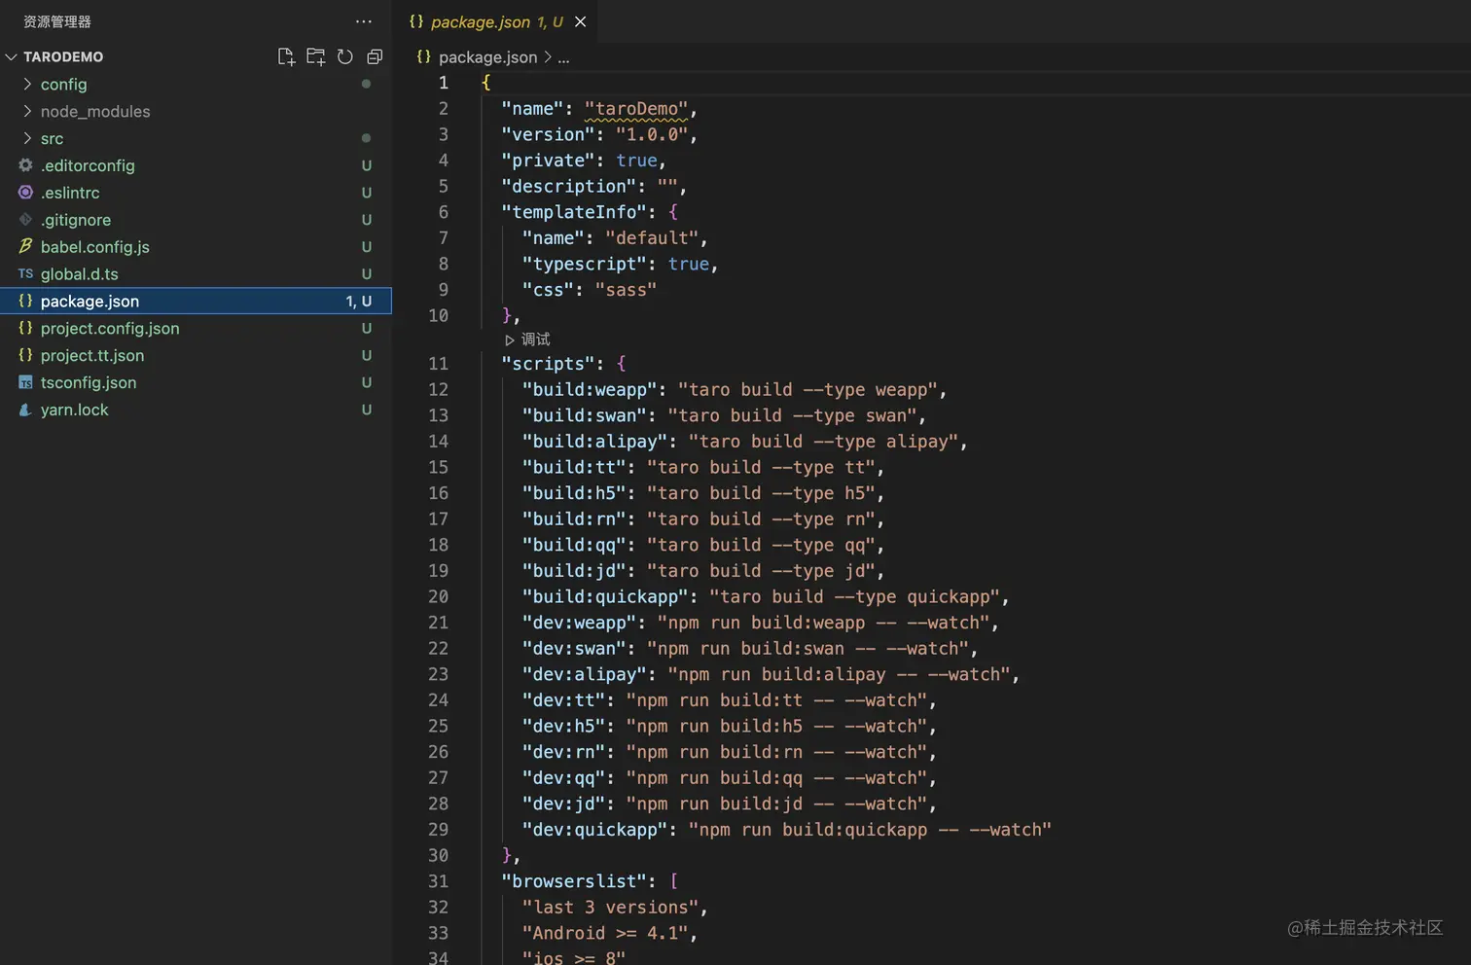Click the "dev:quickapp" key on line 29

[594, 830]
